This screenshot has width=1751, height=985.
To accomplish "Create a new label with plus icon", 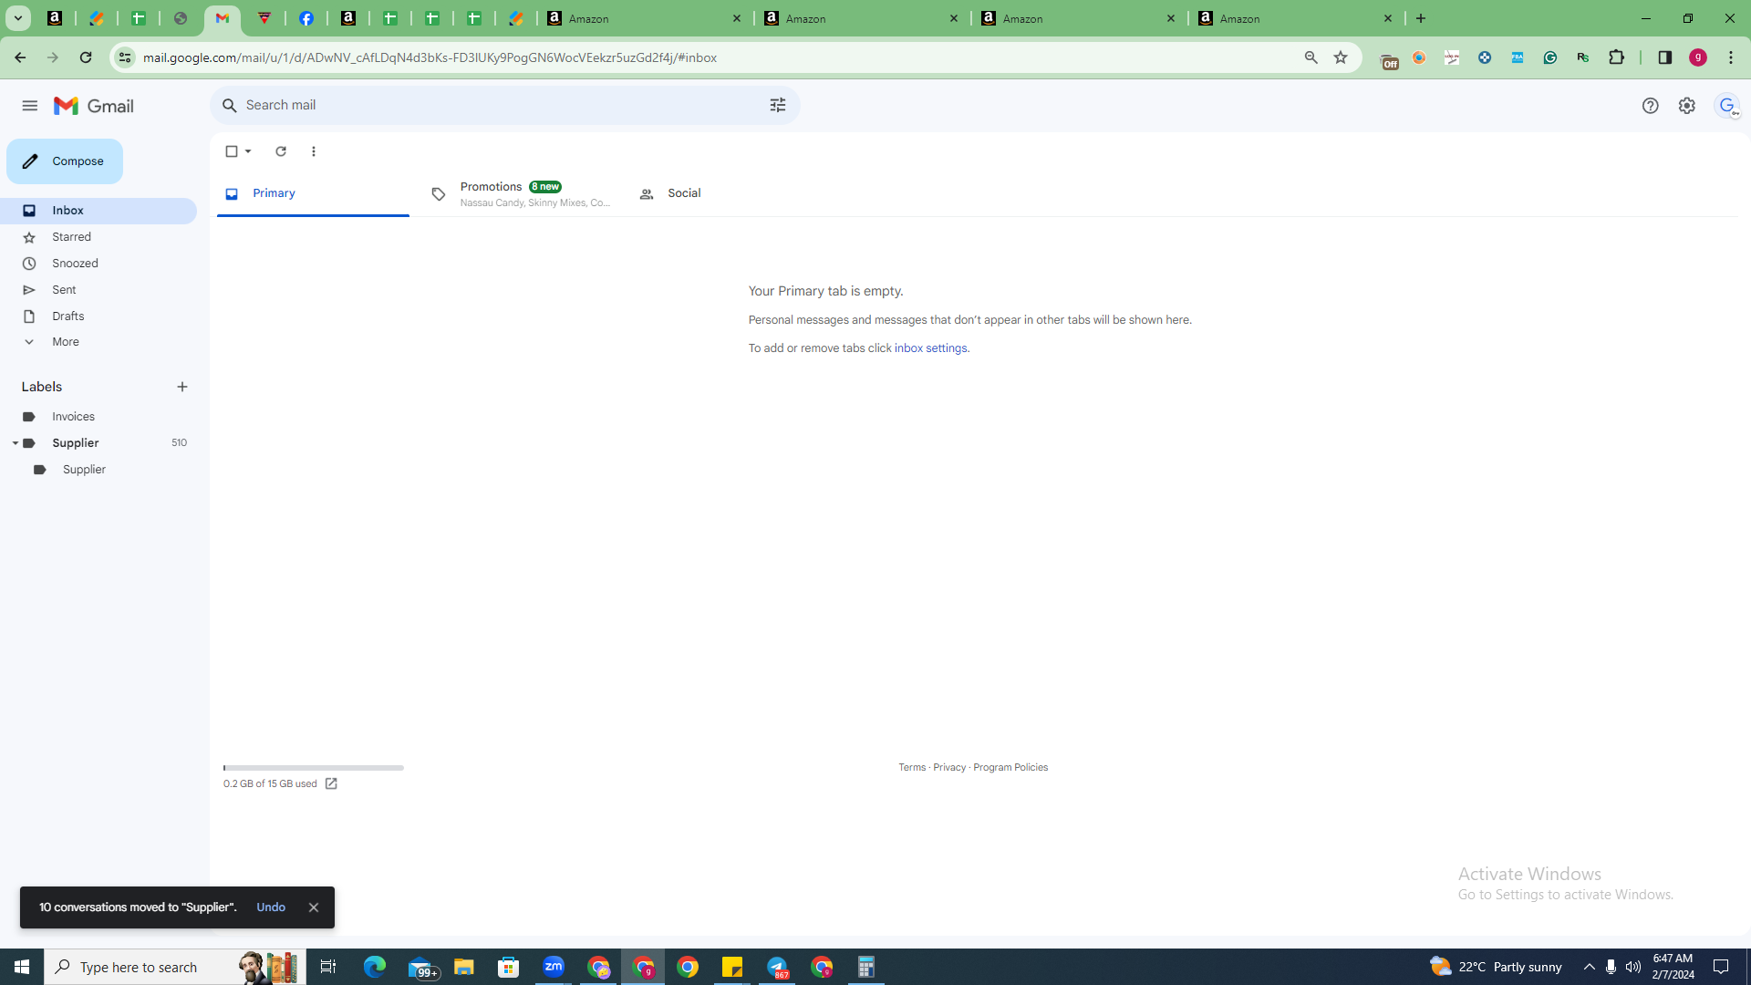I will (x=182, y=387).
